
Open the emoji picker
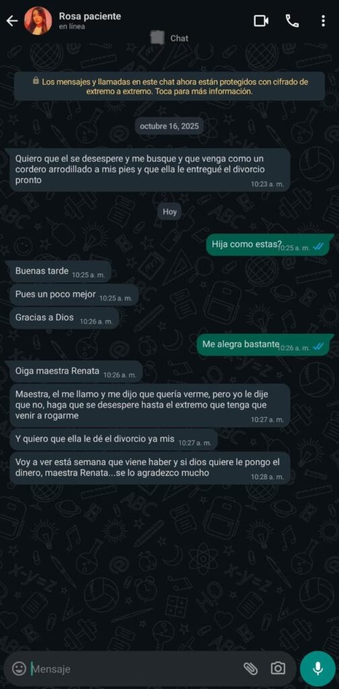point(18,669)
